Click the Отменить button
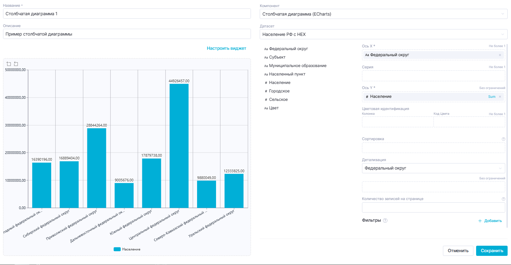 click(x=458, y=251)
